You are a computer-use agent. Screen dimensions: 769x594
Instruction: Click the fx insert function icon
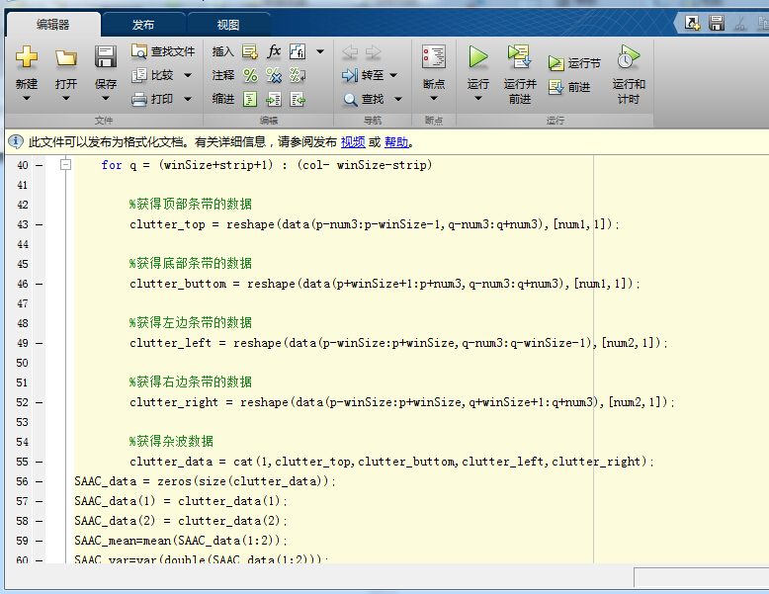tap(274, 51)
